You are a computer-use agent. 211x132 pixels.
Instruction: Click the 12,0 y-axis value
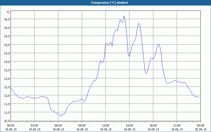(7, 96)
